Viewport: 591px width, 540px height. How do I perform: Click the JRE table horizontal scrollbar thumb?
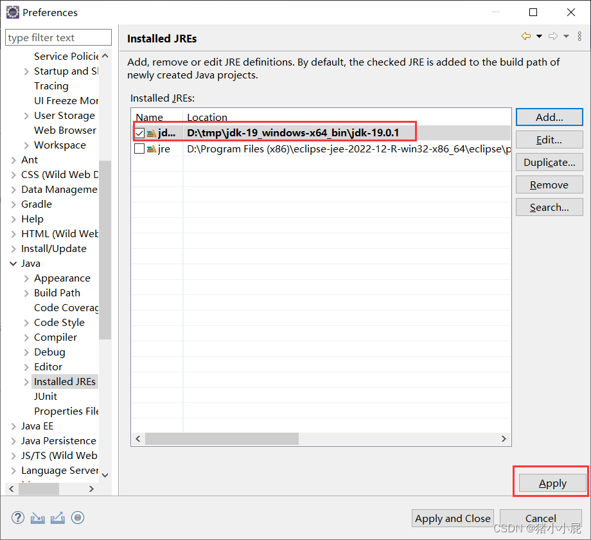tap(222, 438)
